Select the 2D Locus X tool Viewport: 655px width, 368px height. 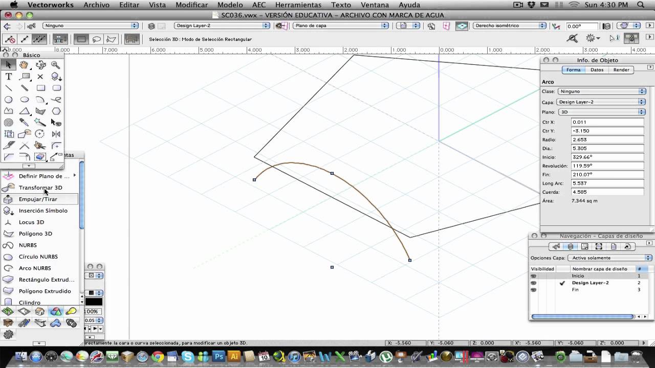click(40, 77)
